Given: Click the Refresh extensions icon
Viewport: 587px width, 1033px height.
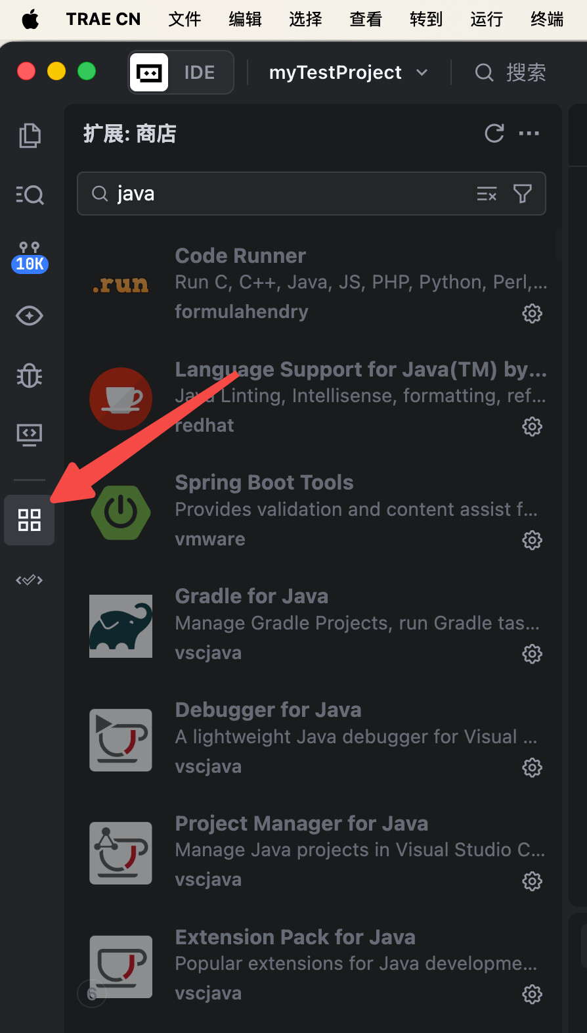Looking at the screenshot, I should [494, 133].
